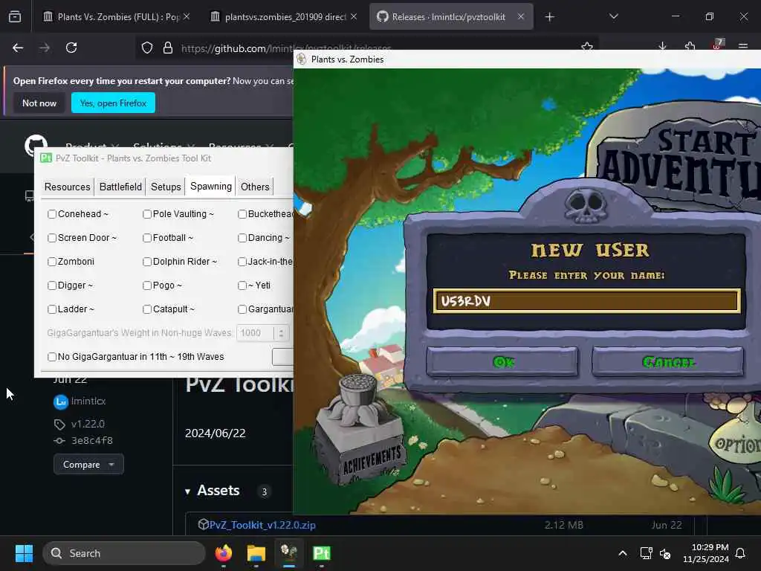Click the 3e8c4f8 commit link

click(x=92, y=441)
